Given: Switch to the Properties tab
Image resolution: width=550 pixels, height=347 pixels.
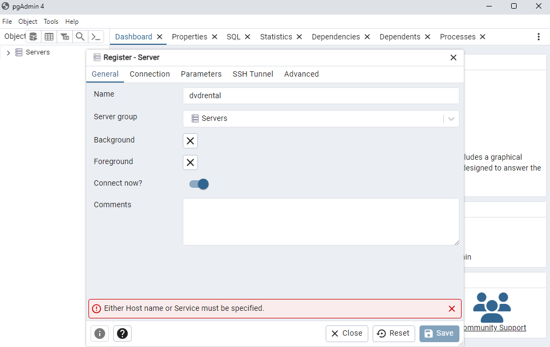Looking at the screenshot, I should [189, 37].
